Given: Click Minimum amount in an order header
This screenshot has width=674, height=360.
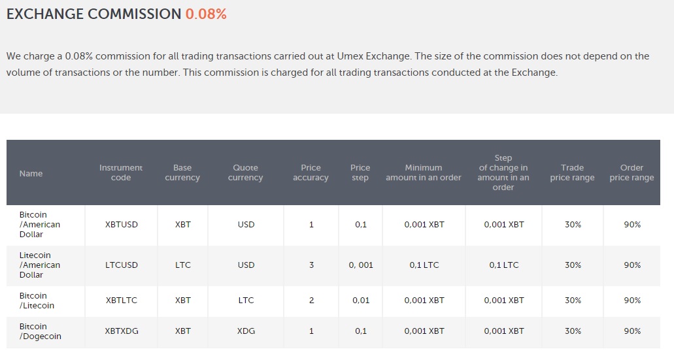Looking at the screenshot, I should [424, 172].
